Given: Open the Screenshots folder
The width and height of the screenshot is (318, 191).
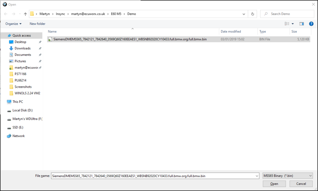Looking at the screenshot, I should click(23, 87).
